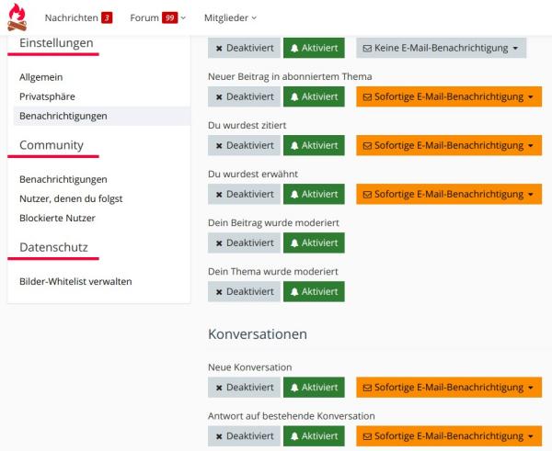Select 'Nutzer, denen du folgst' in sidebar
The image size is (552, 451).
[71, 198]
